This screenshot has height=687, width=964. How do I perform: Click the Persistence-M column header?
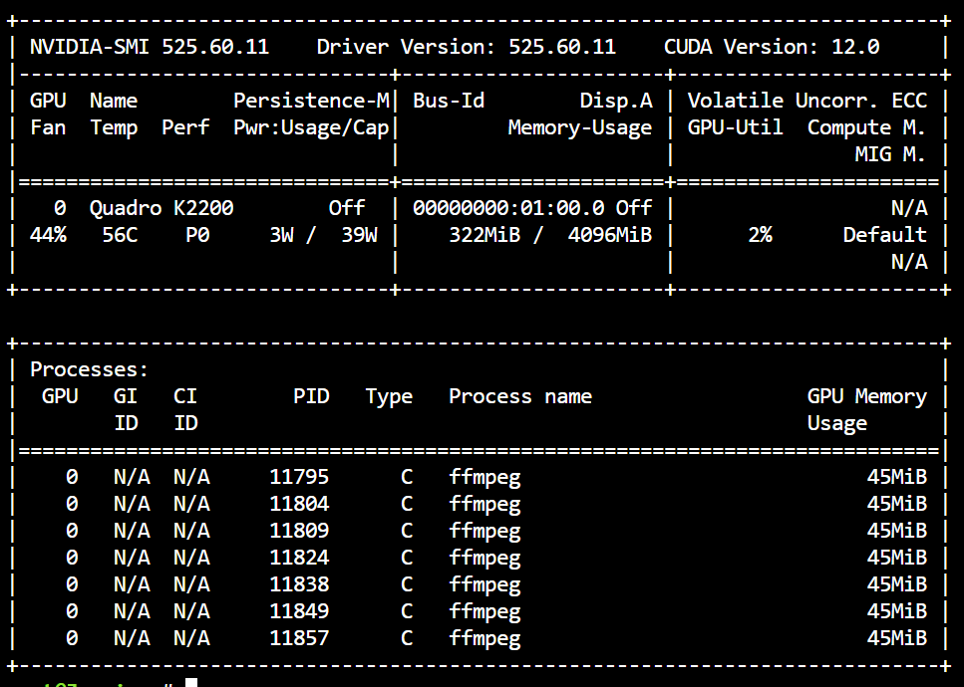[311, 101]
